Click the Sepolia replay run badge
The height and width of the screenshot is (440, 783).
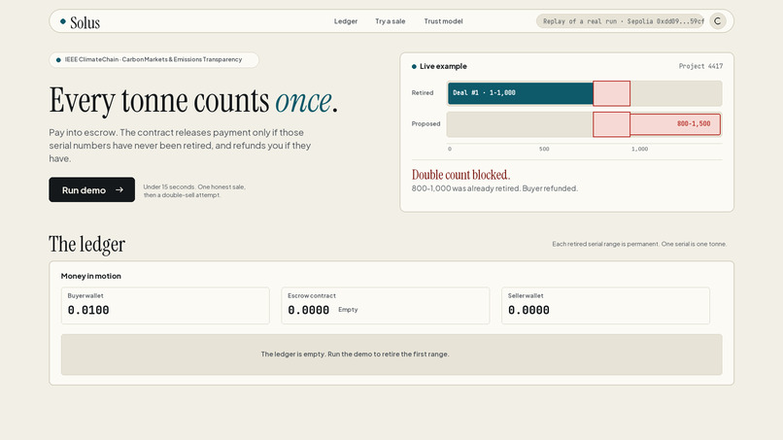click(620, 21)
